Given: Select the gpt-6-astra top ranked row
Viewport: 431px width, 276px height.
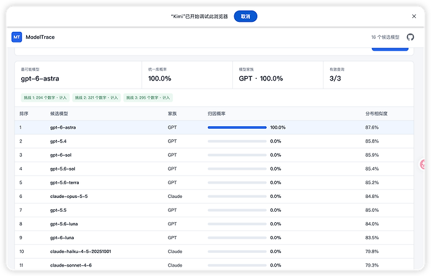Looking at the screenshot, I should click(214, 127).
